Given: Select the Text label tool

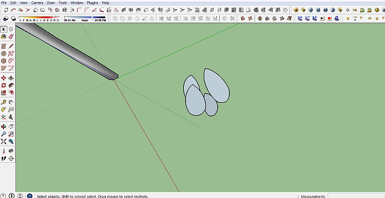Looking at the screenshot, I should [x=11, y=110].
